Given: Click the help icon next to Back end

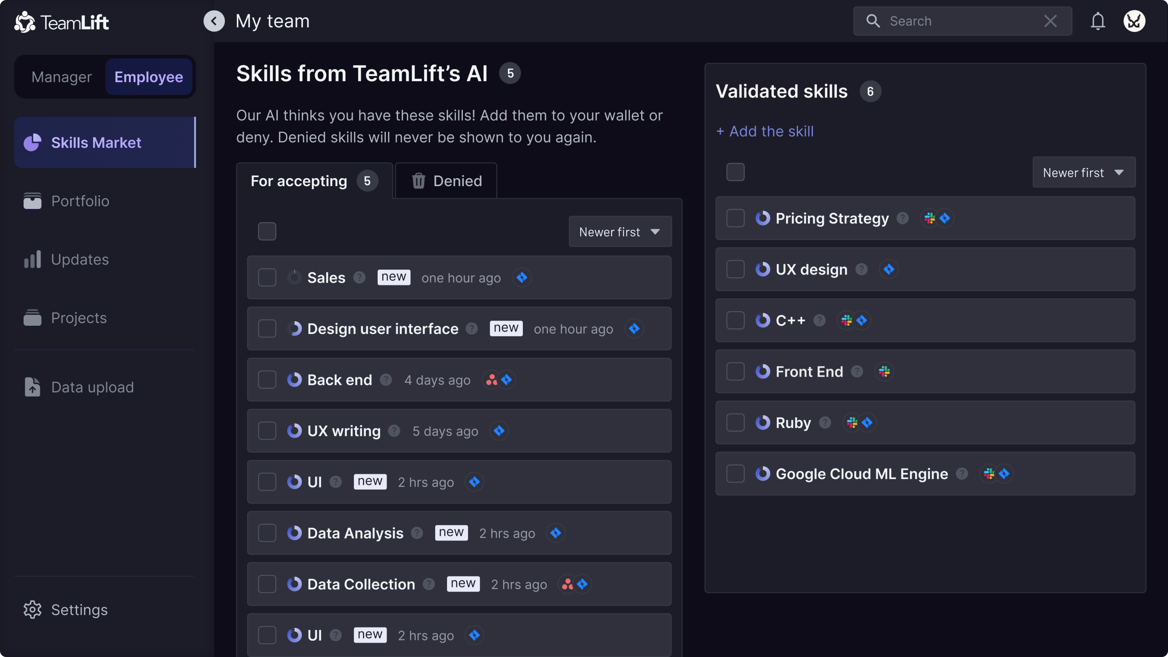Looking at the screenshot, I should coord(386,379).
